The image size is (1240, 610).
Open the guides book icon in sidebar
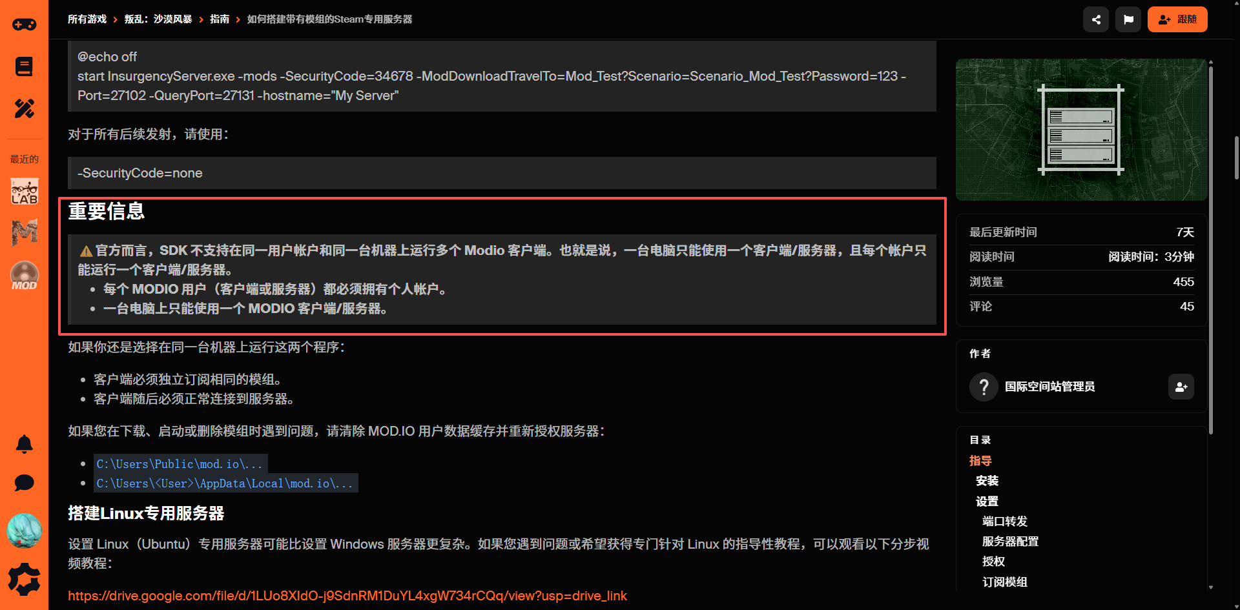25,66
